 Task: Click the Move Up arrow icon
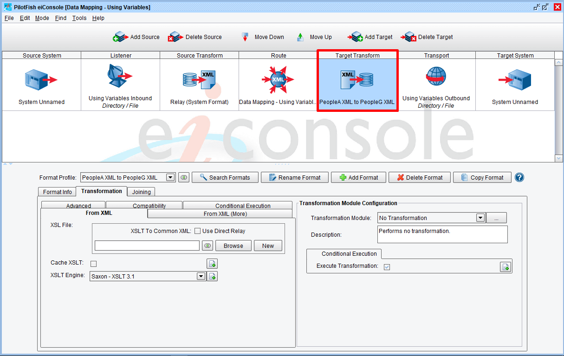coord(300,37)
